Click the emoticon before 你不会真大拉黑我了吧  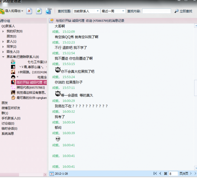coord(58,70)
